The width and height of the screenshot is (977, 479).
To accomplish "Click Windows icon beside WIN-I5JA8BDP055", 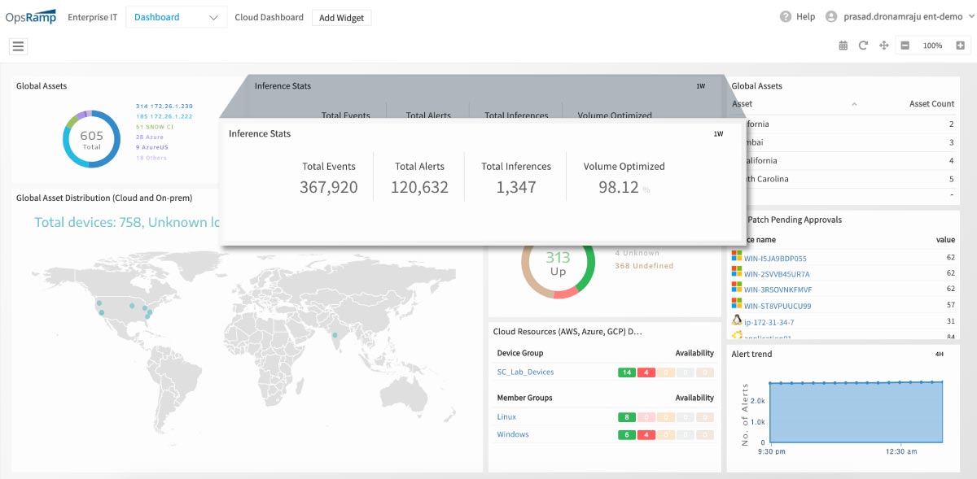I will [737, 257].
